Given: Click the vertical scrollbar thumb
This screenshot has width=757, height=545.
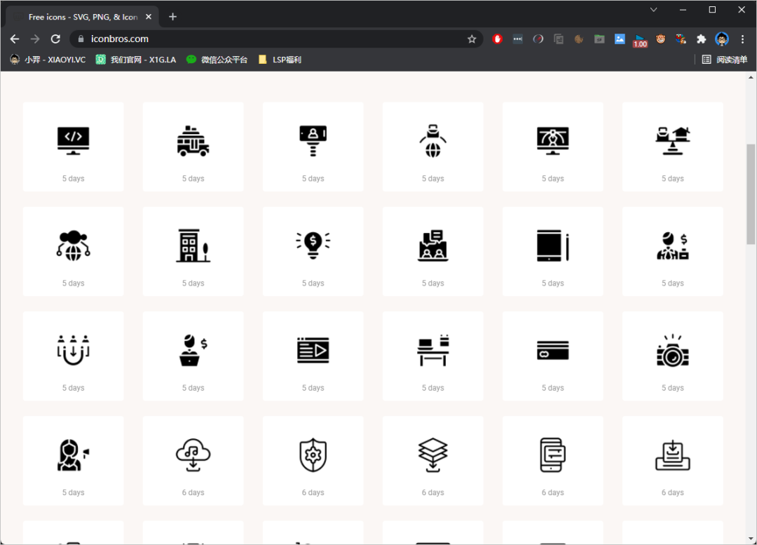Looking at the screenshot, I should (x=751, y=194).
